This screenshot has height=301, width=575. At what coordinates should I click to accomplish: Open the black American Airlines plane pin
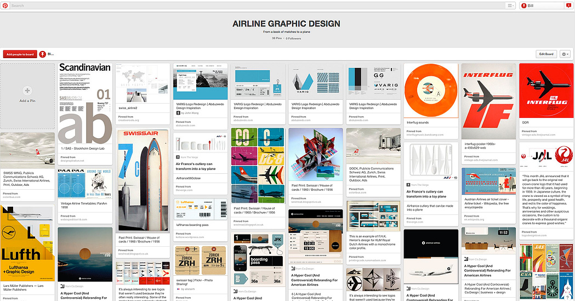(x=431, y=256)
